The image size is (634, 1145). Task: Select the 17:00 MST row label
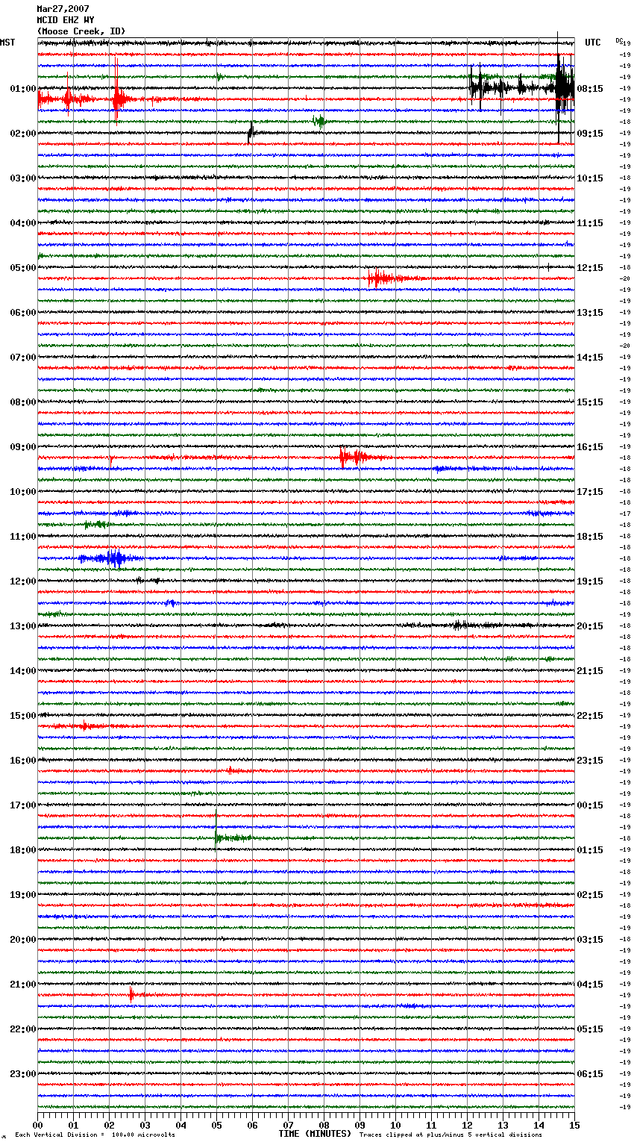coord(23,805)
